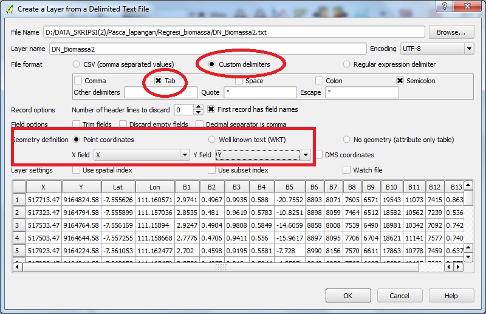Image resolution: width=486 pixels, height=314 pixels.
Task: Click cell 19543 in B10 column
Action: click(x=391, y=200)
